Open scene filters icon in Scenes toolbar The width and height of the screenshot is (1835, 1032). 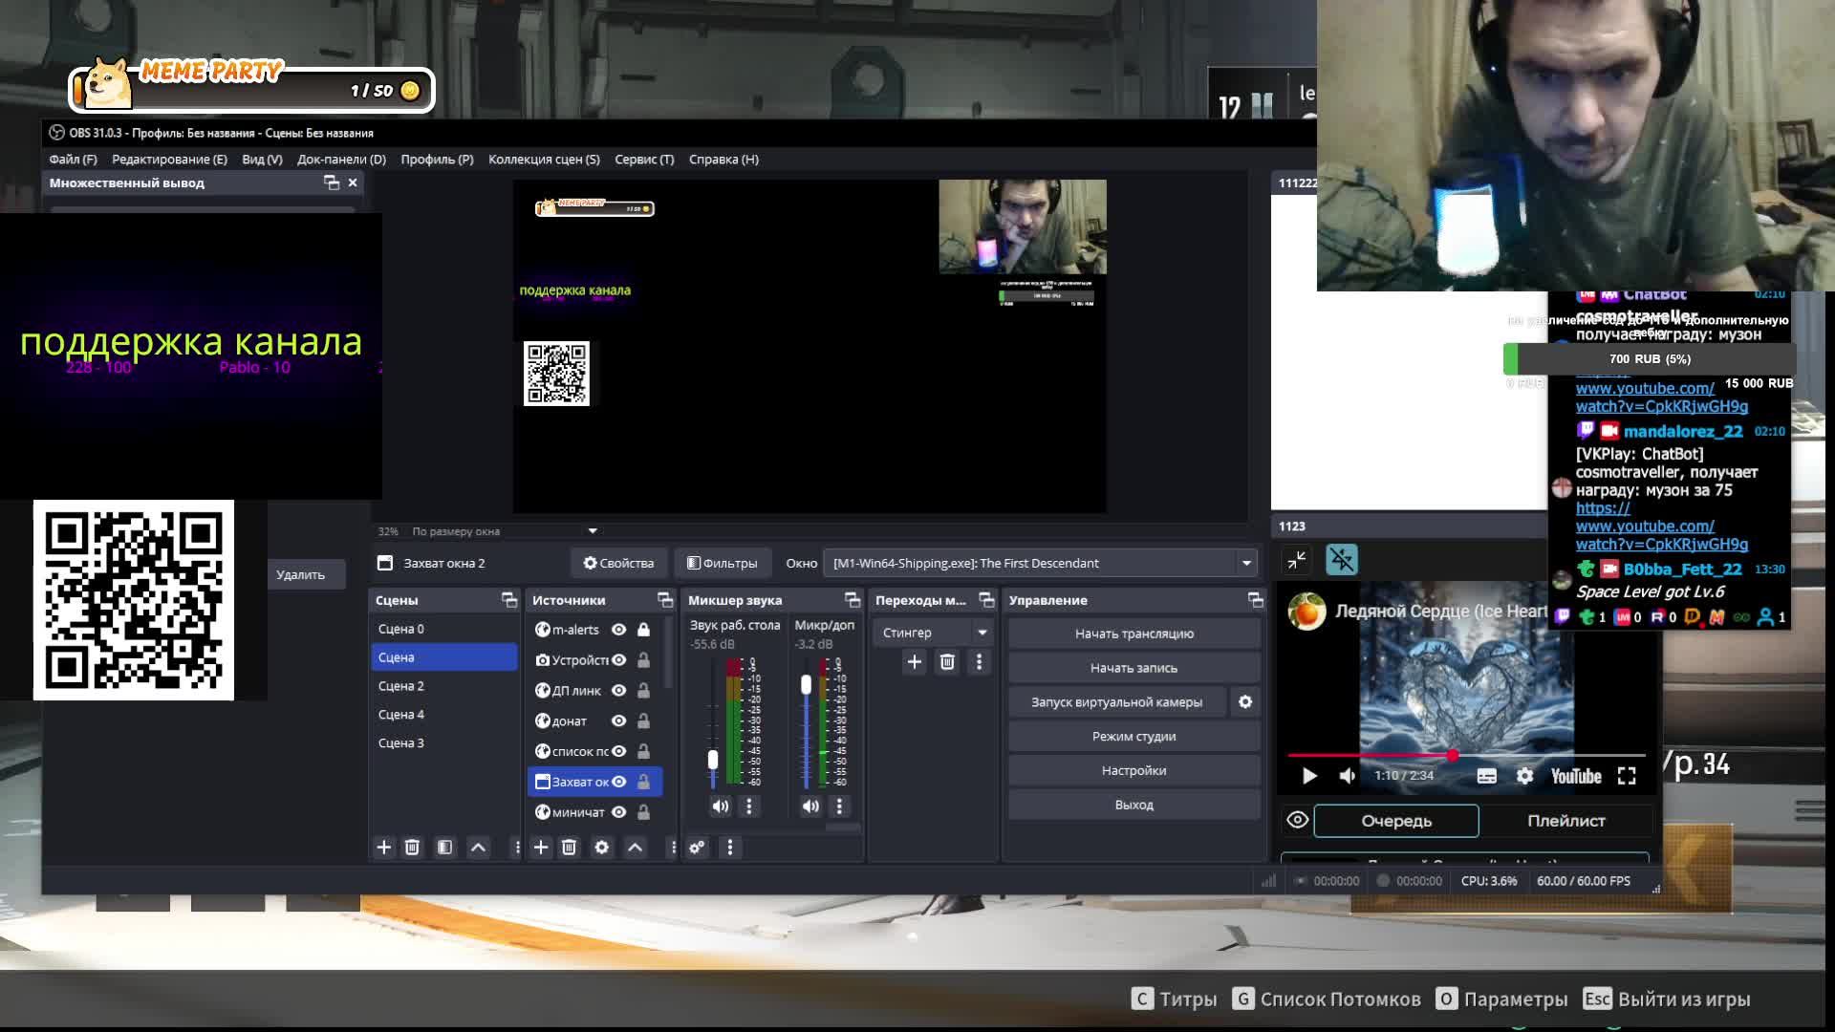[x=445, y=848]
